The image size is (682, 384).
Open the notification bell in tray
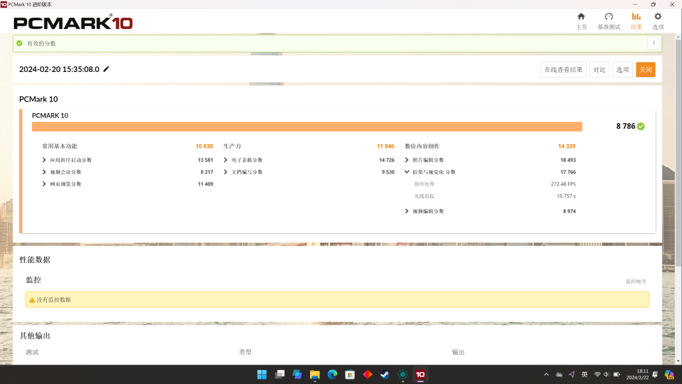point(655,375)
